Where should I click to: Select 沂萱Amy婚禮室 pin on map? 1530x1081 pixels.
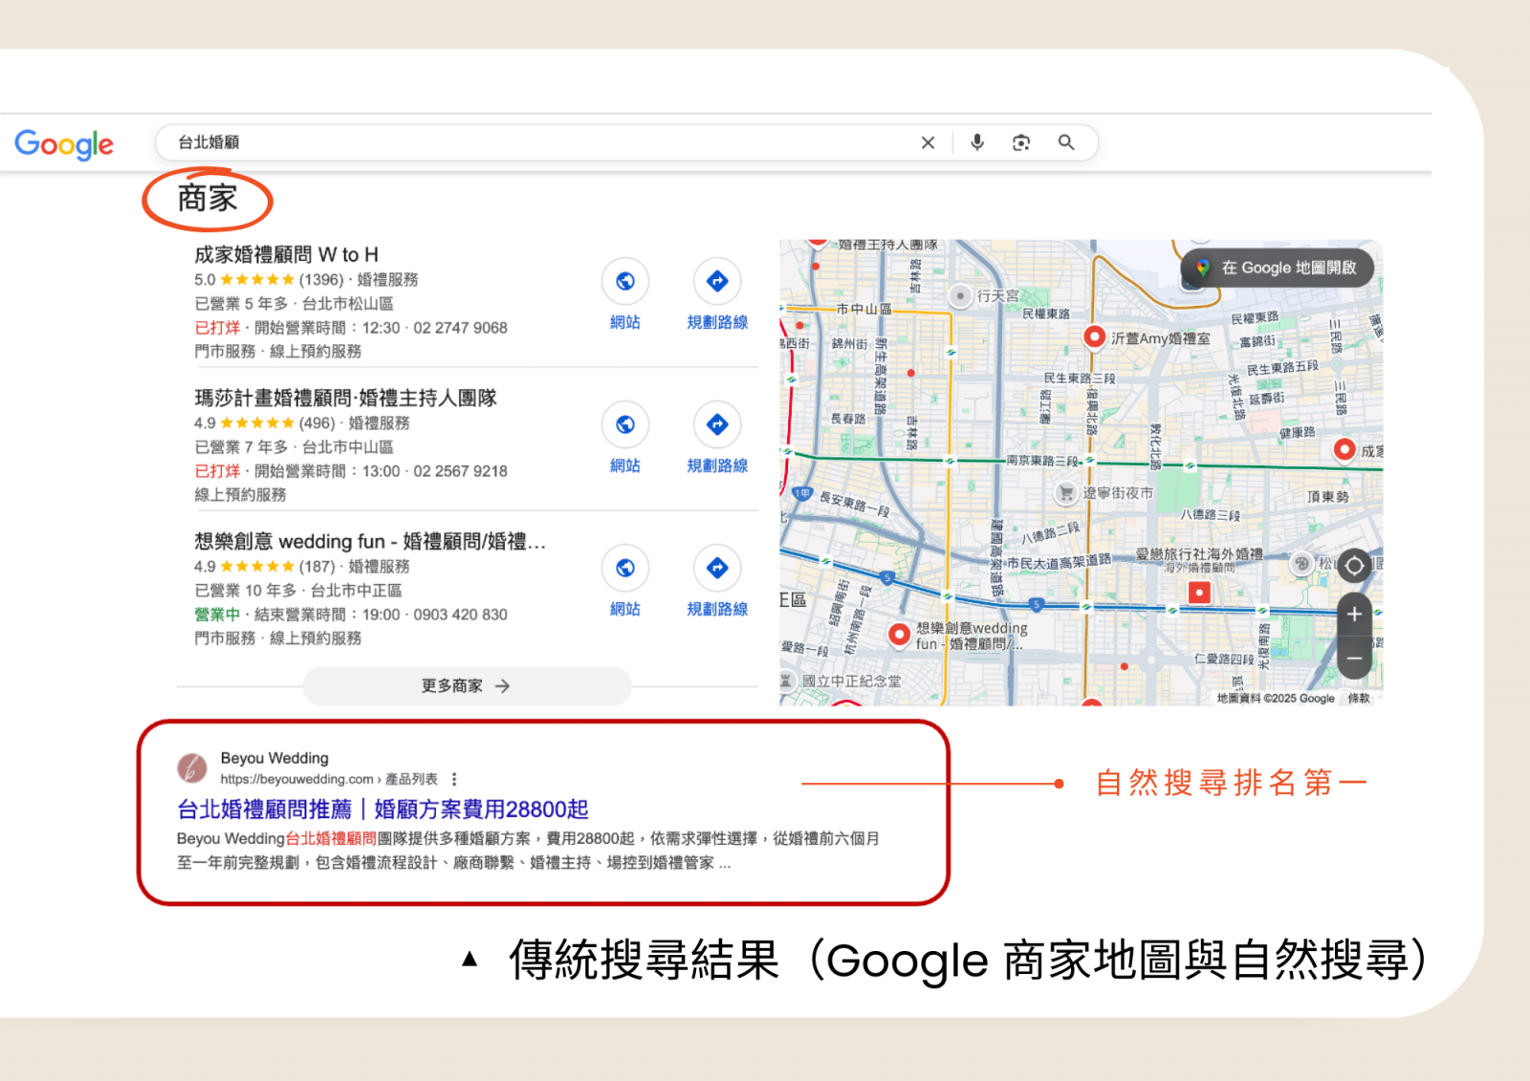pos(1094,336)
